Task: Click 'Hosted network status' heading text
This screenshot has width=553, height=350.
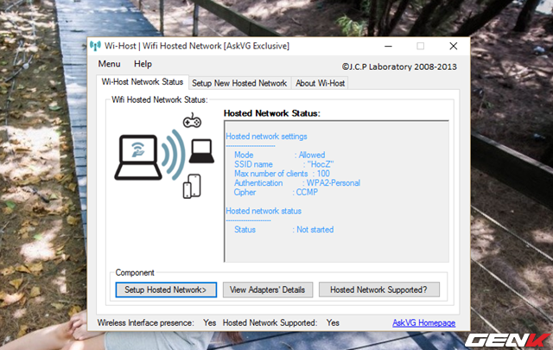Action: coord(264,211)
